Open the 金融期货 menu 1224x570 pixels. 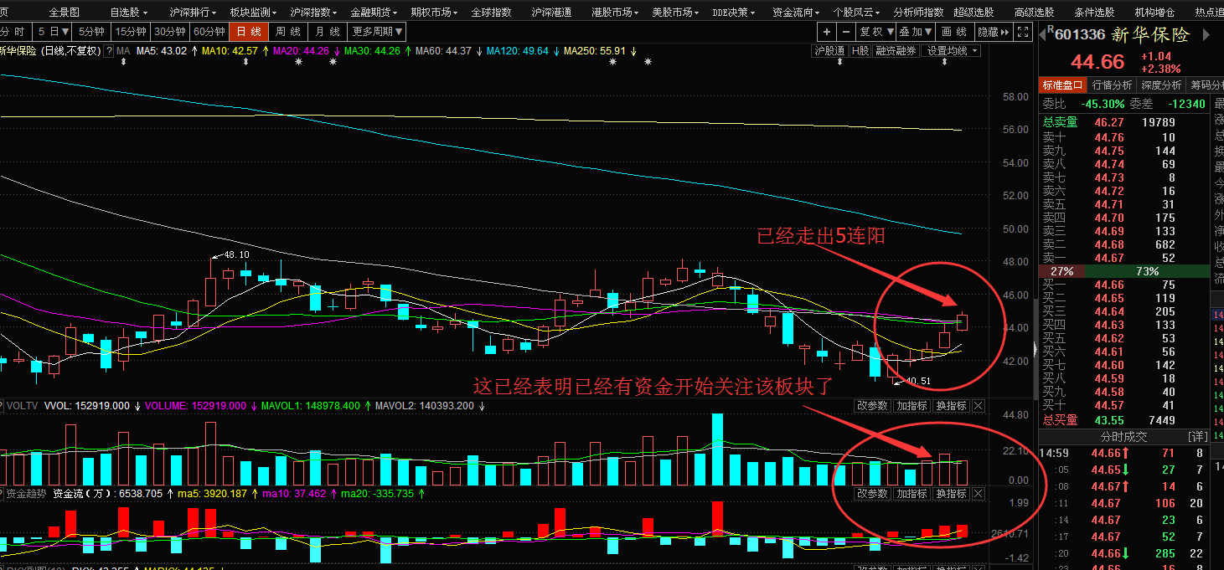pos(374,13)
